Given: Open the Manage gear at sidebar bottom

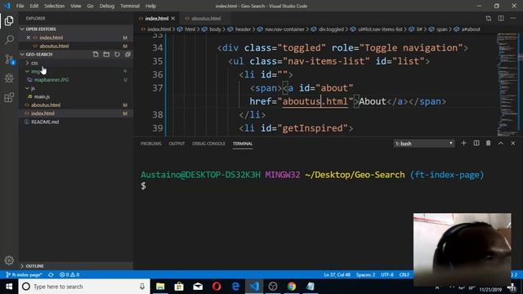Looking at the screenshot, I should 9,260.
